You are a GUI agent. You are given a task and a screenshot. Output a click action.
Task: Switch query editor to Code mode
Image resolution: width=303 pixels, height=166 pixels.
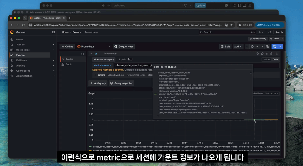275,60
